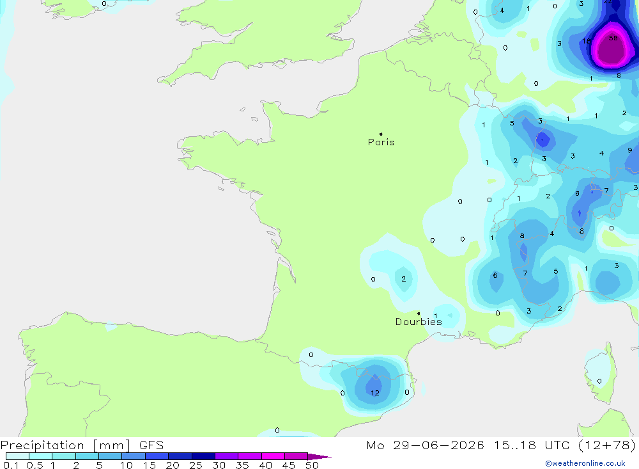Screen dimensions: 639x469
Task: Click the GFS model label
Action: tap(151, 445)
